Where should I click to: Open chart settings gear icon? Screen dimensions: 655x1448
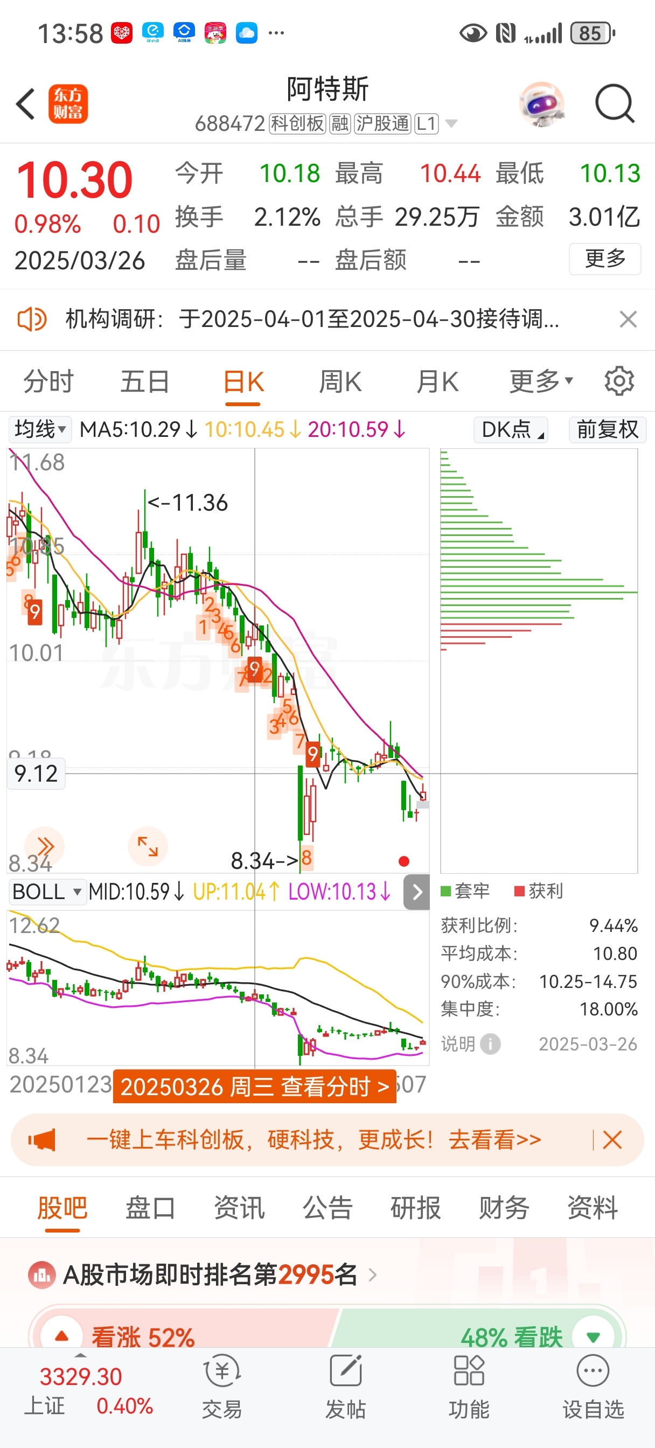pos(619,381)
